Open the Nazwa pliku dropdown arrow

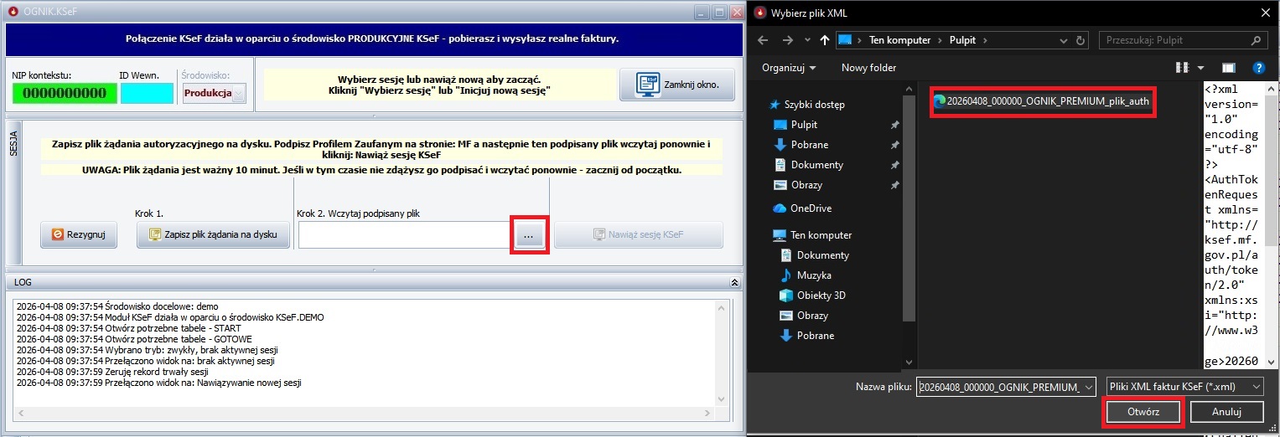point(1088,387)
